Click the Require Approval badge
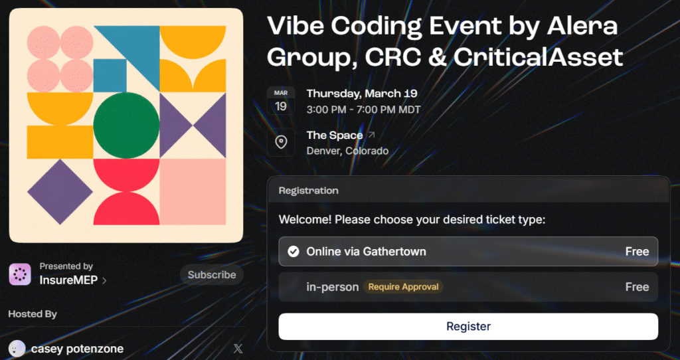The image size is (680, 360). 403,287
